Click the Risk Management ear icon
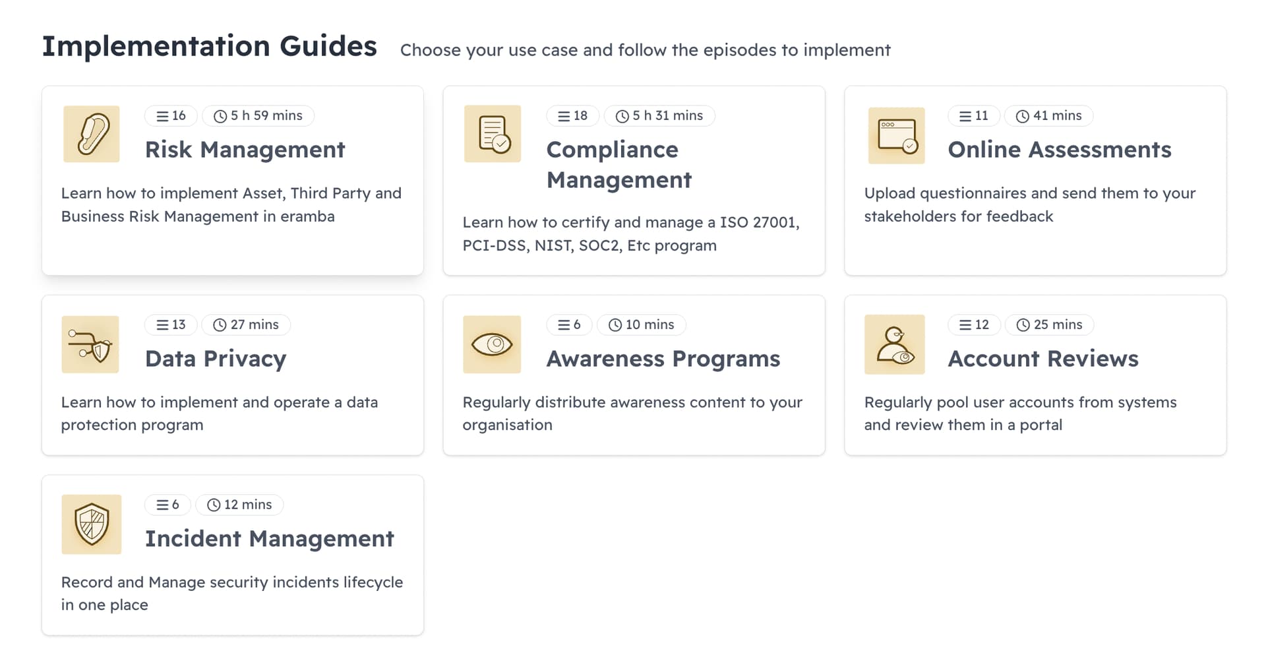Viewport: 1266px width, 651px height. [92, 134]
